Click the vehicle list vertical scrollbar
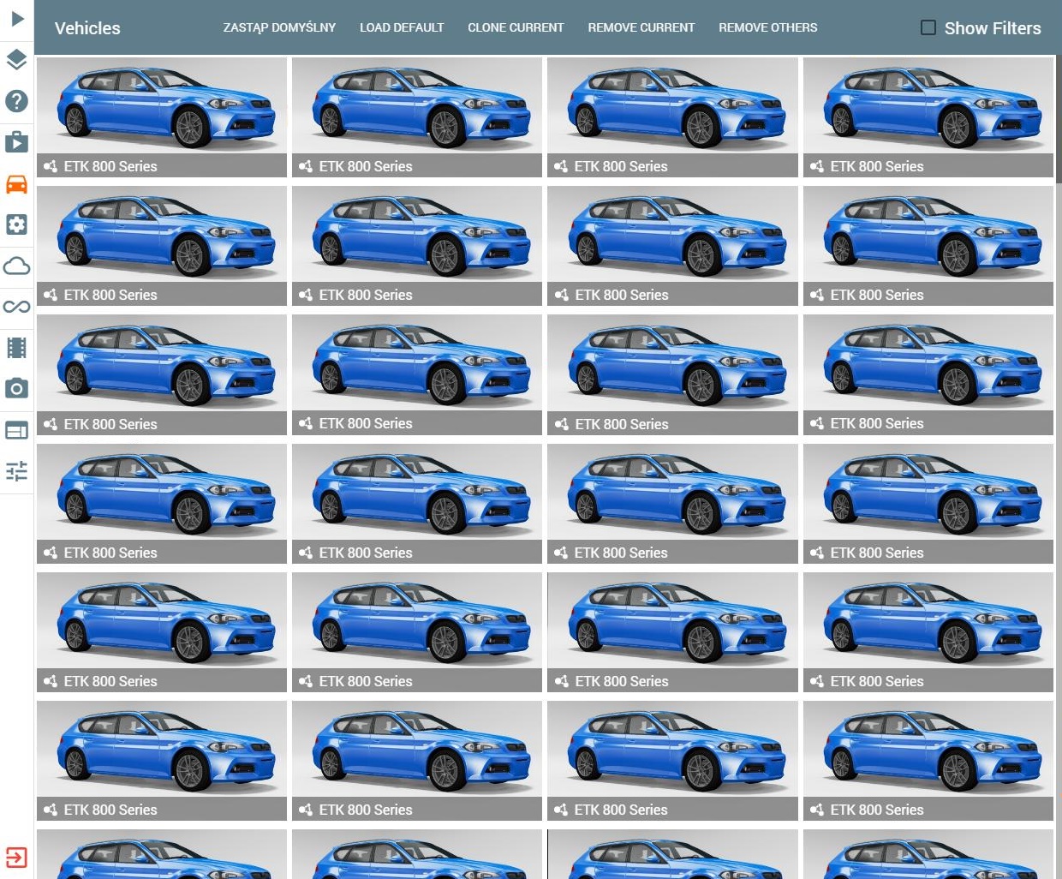Screen dimensions: 1062x879 pyautogui.click(x=1059, y=119)
